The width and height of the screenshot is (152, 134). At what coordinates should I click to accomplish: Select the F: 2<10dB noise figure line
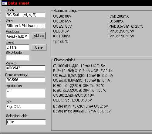point(83,71)
